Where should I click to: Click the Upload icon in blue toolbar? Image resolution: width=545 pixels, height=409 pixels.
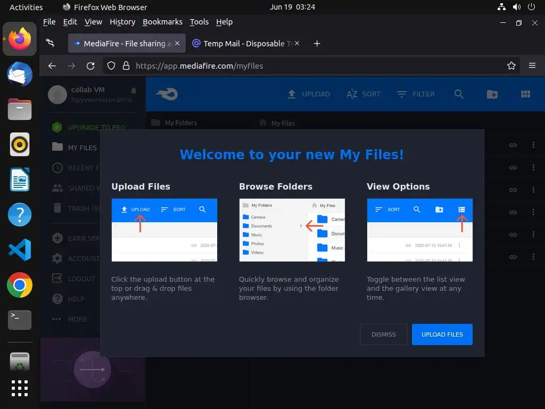[x=292, y=94]
